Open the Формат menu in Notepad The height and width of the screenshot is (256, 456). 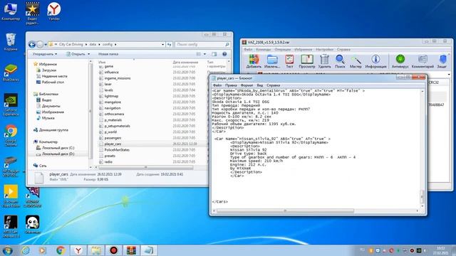(x=247, y=85)
